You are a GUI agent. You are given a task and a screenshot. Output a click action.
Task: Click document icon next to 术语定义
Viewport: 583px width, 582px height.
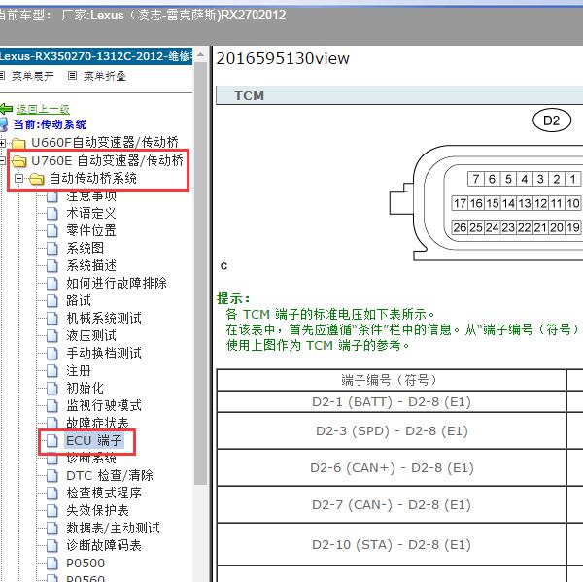point(52,214)
